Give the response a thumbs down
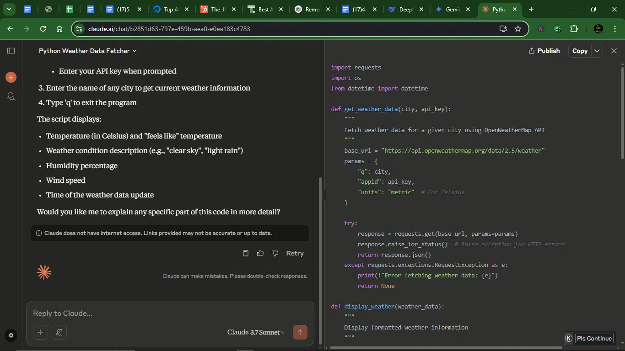 (x=275, y=253)
